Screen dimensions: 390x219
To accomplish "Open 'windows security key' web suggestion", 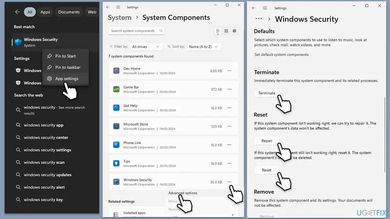I will coord(43,200).
